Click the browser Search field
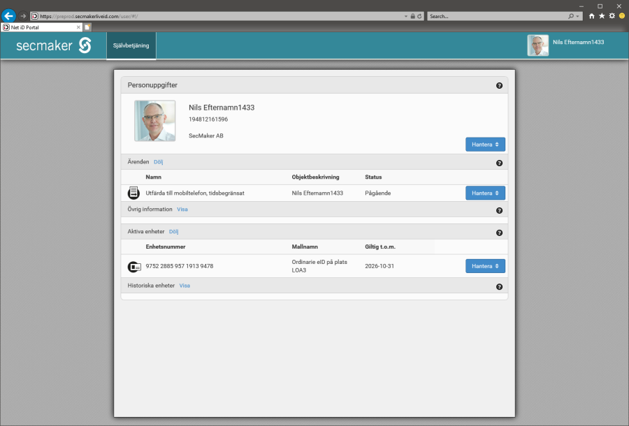The height and width of the screenshot is (426, 629). pos(498,17)
